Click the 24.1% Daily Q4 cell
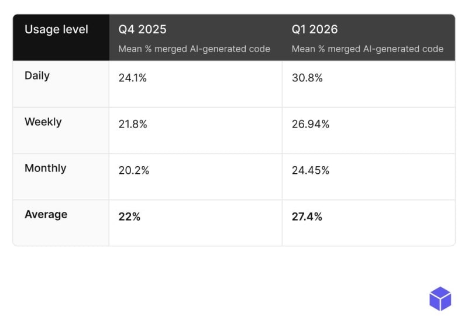The image size is (468, 316). tap(132, 78)
